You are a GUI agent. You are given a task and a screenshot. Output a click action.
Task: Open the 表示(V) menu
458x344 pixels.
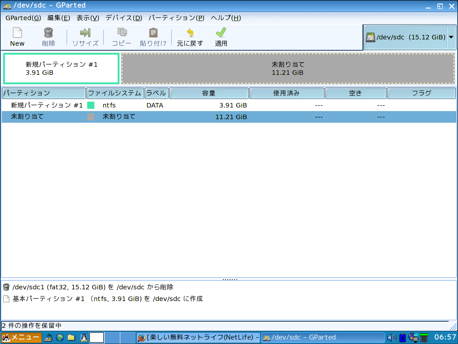88,18
